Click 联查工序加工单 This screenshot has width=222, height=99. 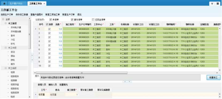tap(52, 14)
